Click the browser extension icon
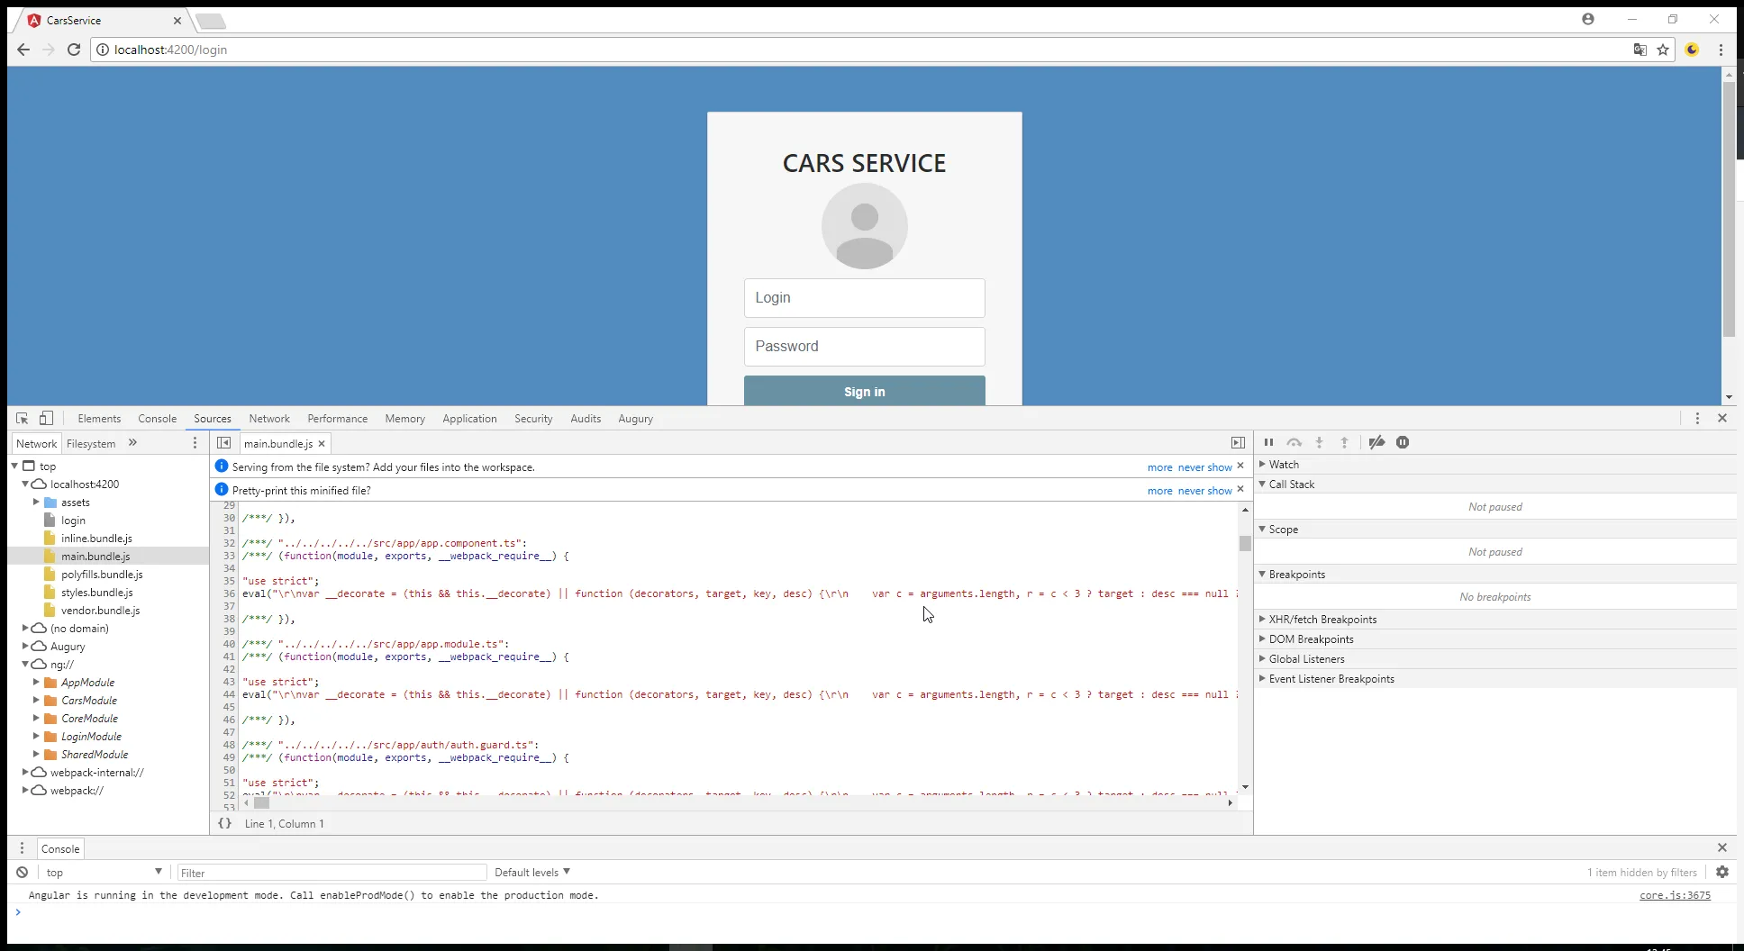Screen dimensions: 1744x951 coord(1692,50)
